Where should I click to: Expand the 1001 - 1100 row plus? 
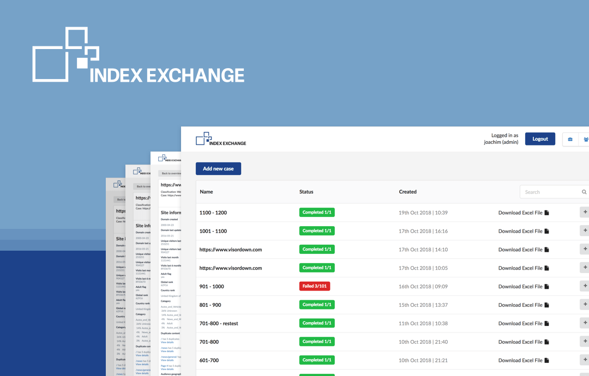tap(585, 231)
